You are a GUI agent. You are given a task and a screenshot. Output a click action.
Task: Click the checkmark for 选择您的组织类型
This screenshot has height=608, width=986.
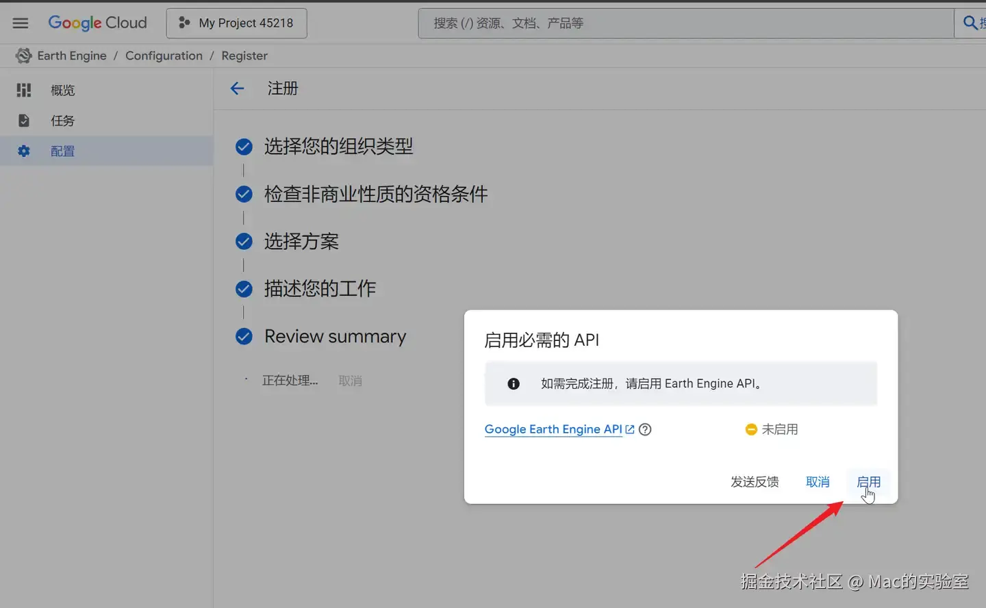pyautogui.click(x=244, y=147)
